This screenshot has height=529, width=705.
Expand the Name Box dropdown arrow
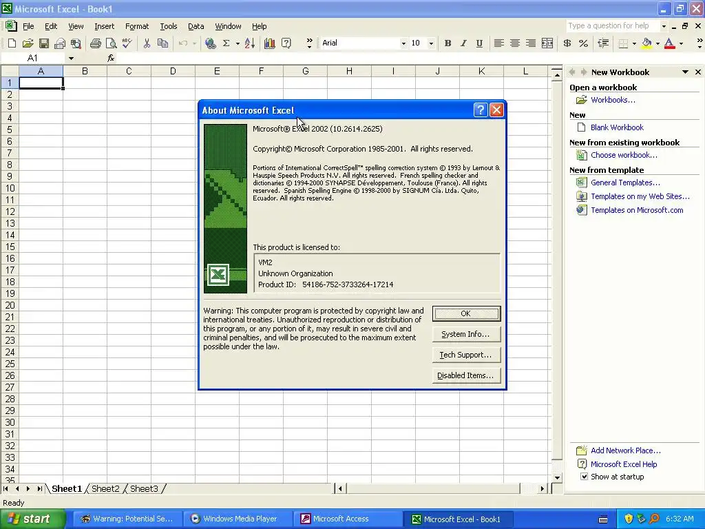pos(71,58)
